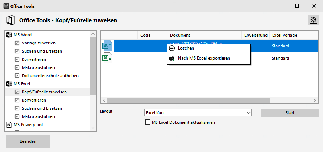Viewport: 323px width, 152px height.
Task: Toggle checkbox of Excel's Konvertieren
Action: point(17,100)
